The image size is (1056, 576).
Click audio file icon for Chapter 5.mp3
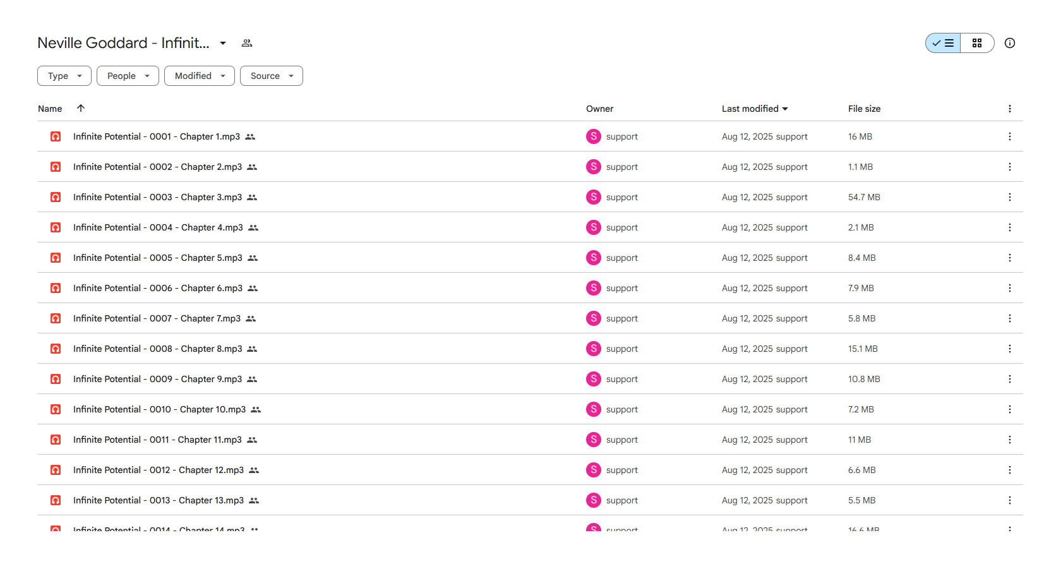[x=56, y=258]
